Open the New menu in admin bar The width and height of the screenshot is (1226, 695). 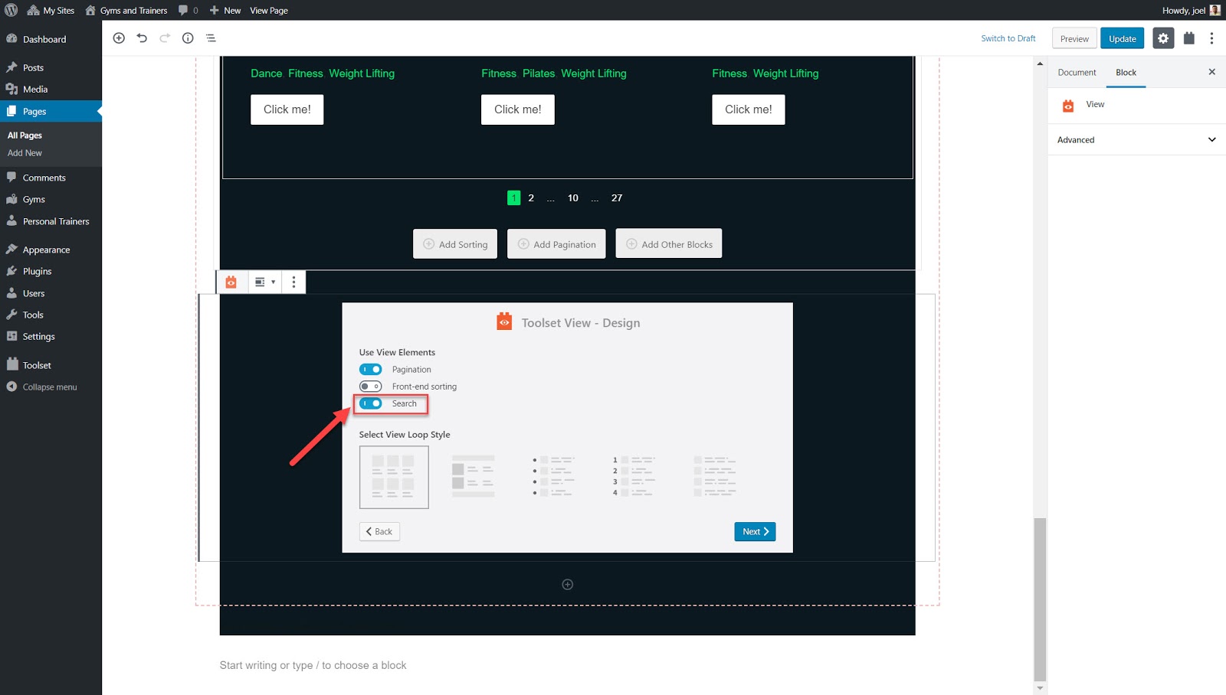point(225,10)
